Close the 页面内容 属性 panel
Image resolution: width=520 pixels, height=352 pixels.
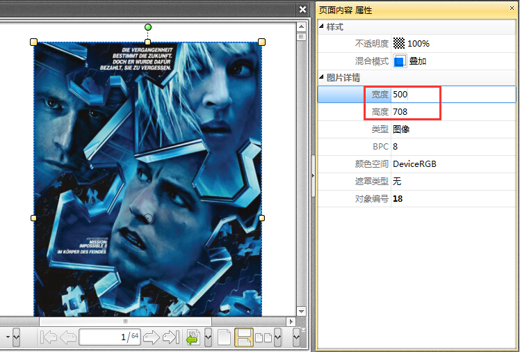coord(512,8)
